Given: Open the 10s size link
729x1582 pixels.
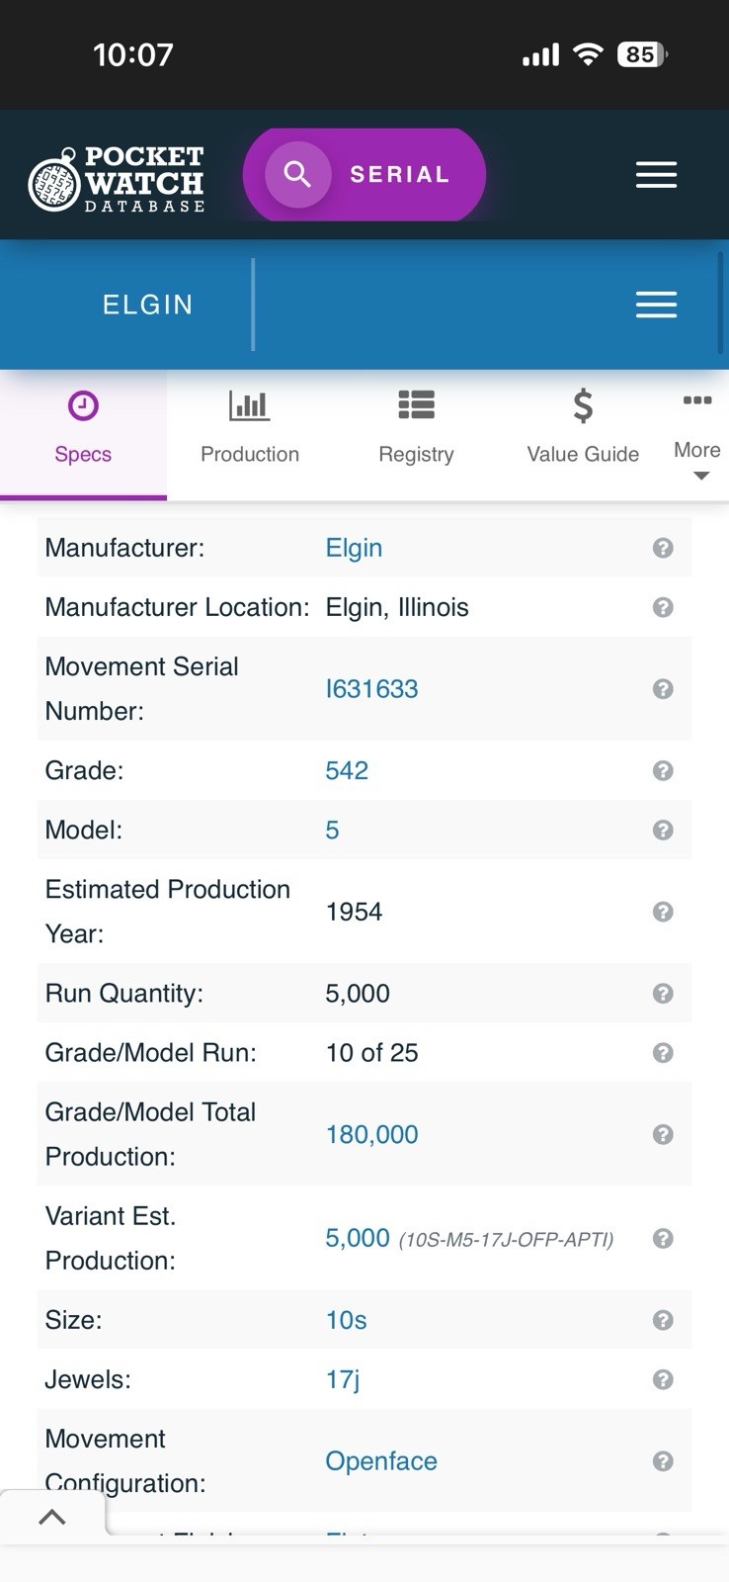Looking at the screenshot, I should click(346, 1320).
